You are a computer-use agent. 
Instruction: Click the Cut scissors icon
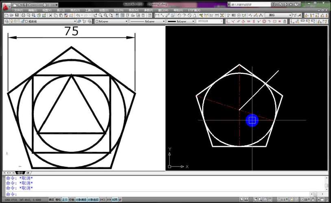click(x=50, y=15)
